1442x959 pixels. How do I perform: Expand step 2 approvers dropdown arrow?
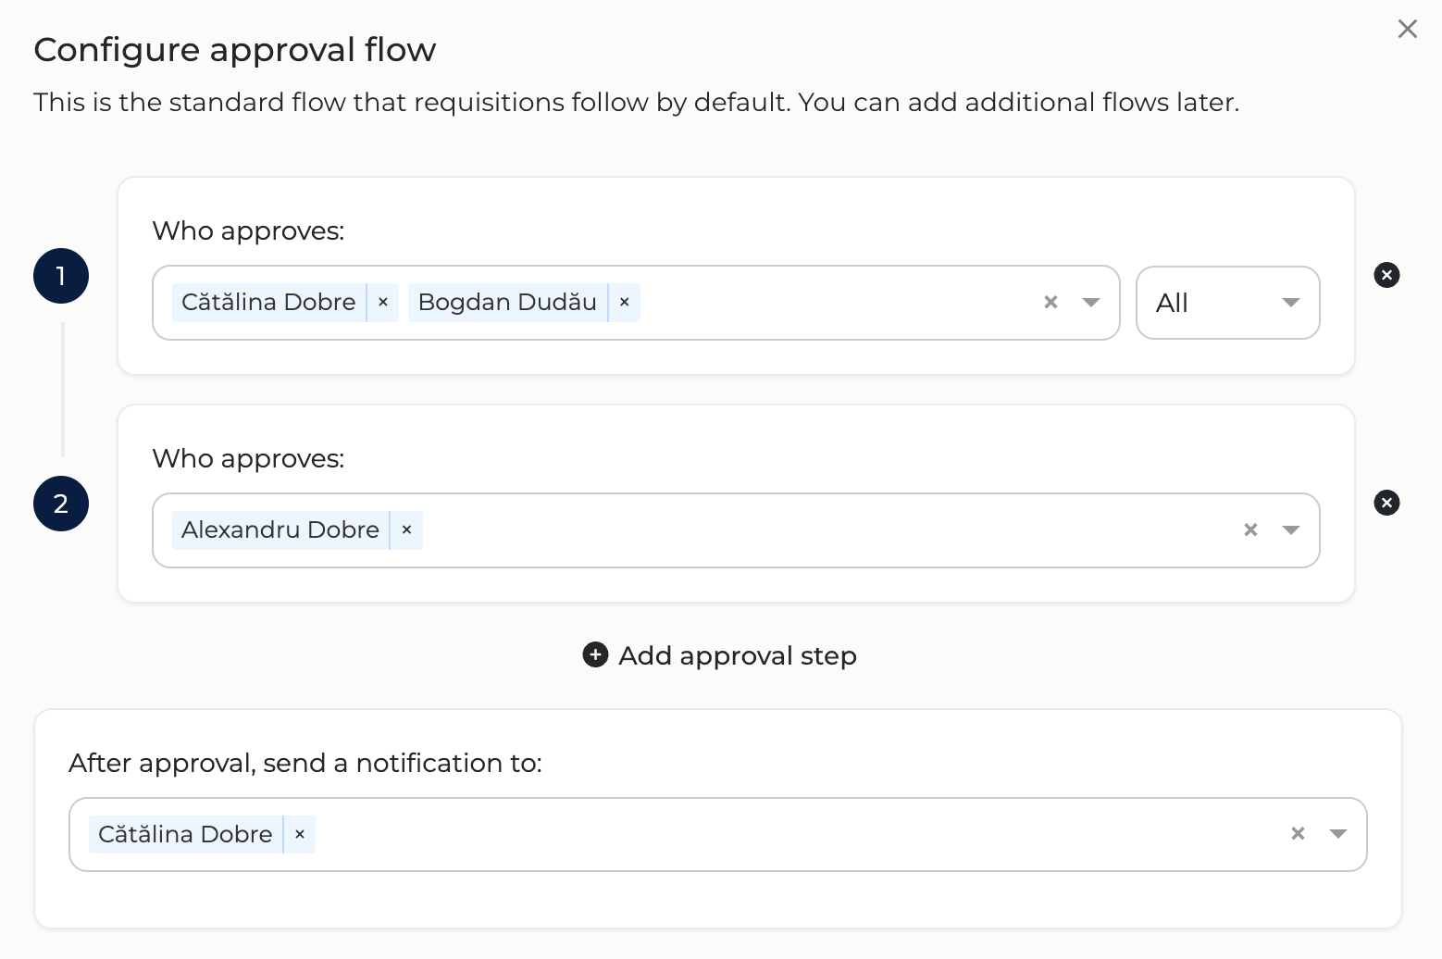(x=1291, y=530)
